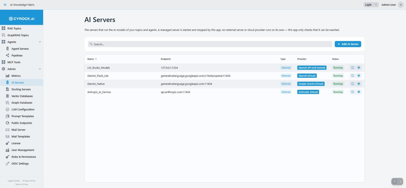Refresh status of Gemini_Flash_Lite server
The height and width of the screenshot is (188, 406).
tap(352, 76)
